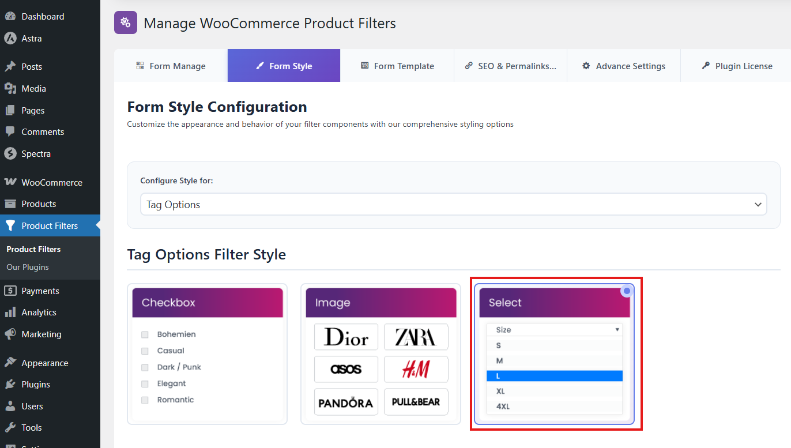Go to SEO & Permalinks tab

[510, 66]
